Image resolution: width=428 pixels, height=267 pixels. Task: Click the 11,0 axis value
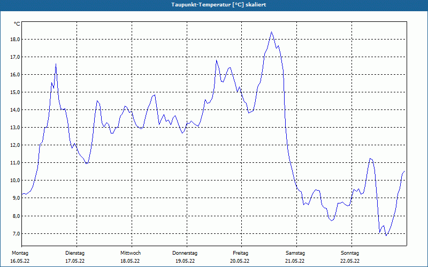pyautogui.click(x=15, y=163)
